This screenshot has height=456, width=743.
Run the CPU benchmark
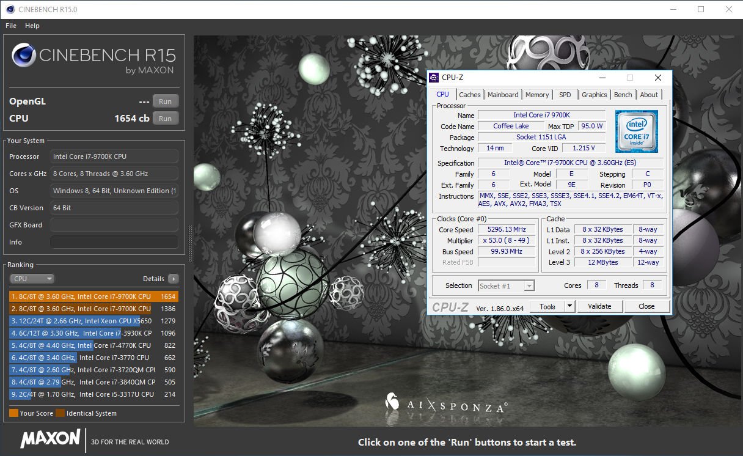click(x=166, y=119)
